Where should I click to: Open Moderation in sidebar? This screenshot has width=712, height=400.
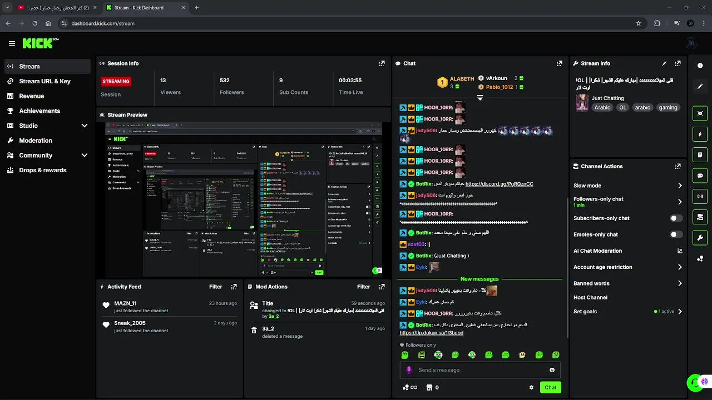pyautogui.click(x=47, y=141)
